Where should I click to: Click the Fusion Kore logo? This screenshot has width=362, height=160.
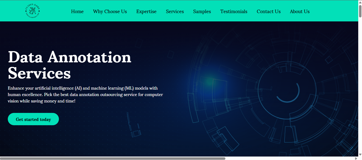click(33, 11)
